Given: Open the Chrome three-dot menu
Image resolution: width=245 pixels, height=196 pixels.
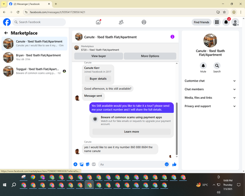Looking at the screenshot, I should [x=241, y=12].
